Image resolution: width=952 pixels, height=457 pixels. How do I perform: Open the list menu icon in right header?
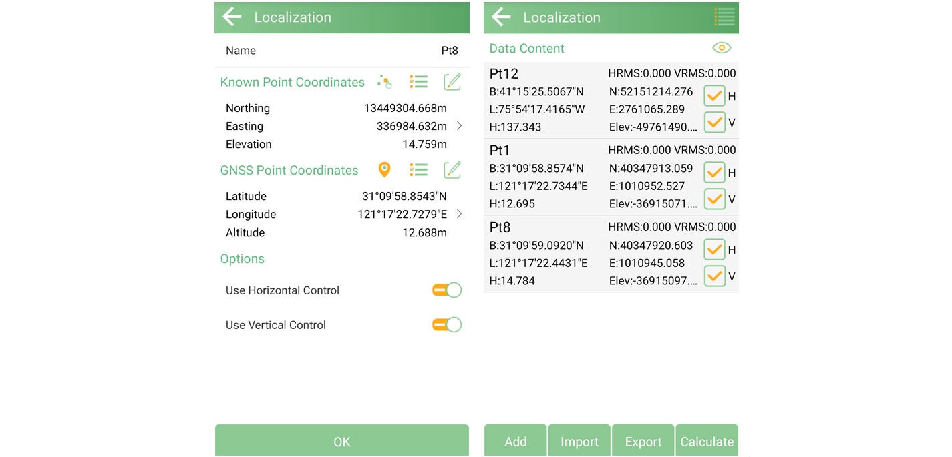click(x=724, y=17)
